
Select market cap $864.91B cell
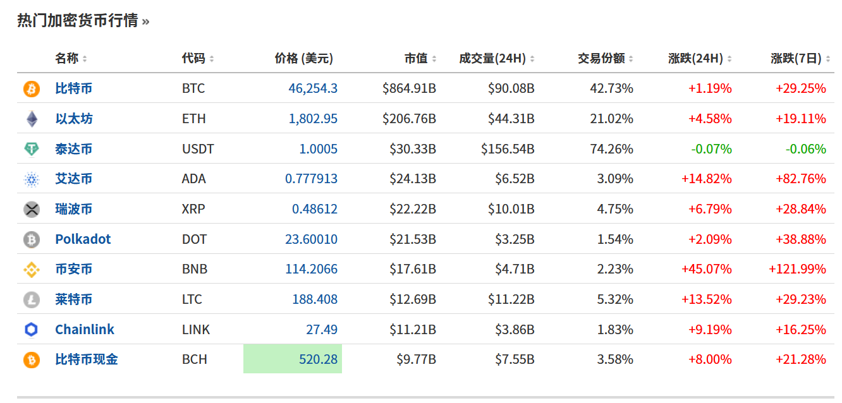pos(410,88)
